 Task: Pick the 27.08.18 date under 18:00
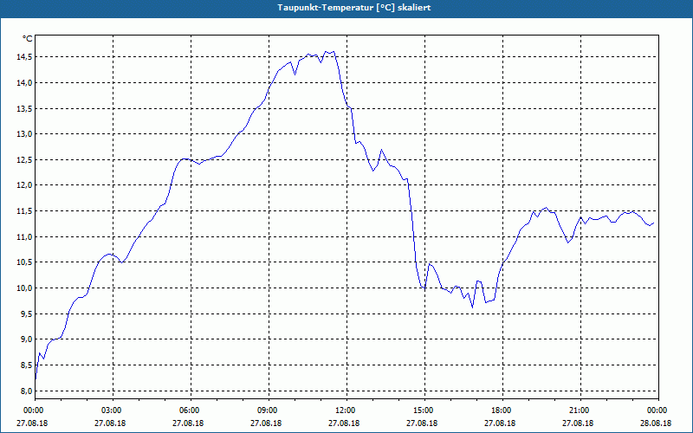(x=500, y=423)
